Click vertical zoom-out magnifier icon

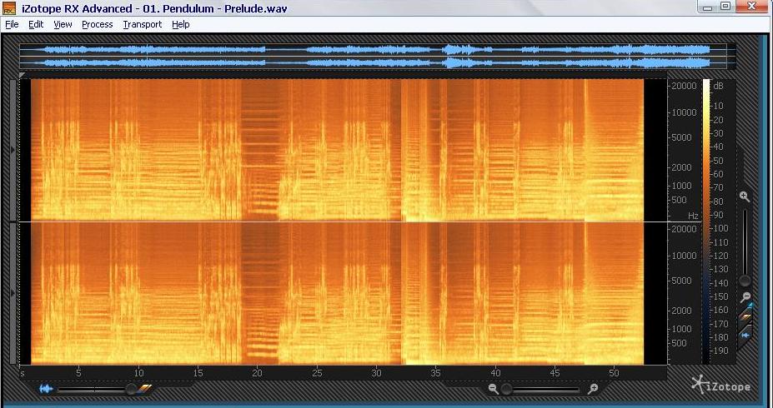tap(745, 296)
